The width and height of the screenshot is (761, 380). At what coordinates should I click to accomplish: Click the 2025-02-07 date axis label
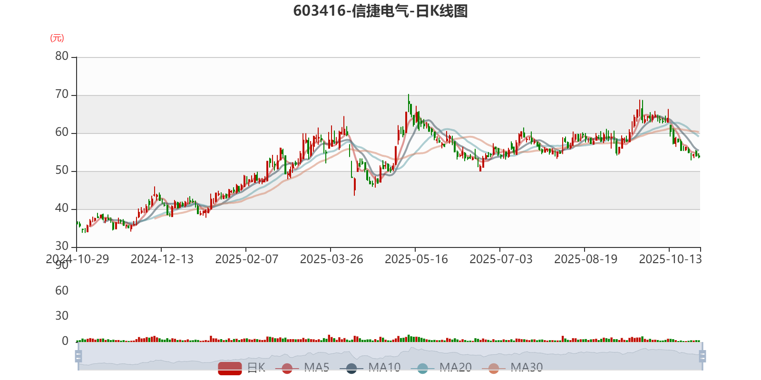point(246,259)
